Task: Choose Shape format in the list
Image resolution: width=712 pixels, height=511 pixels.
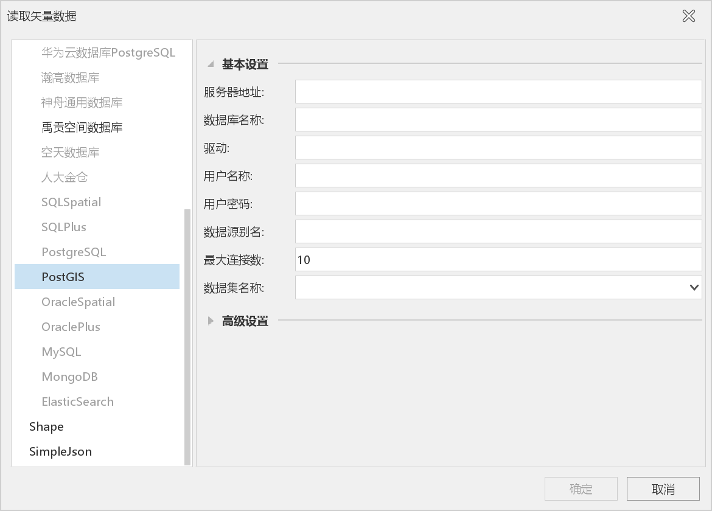Action: tap(46, 427)
